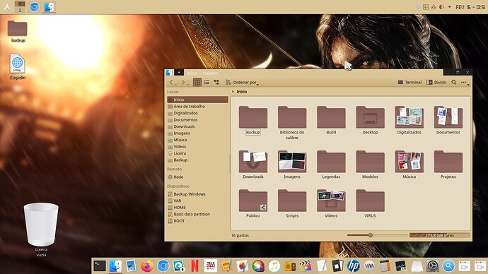
Task: Click the search magnifier icon
Action: point(454,83)
